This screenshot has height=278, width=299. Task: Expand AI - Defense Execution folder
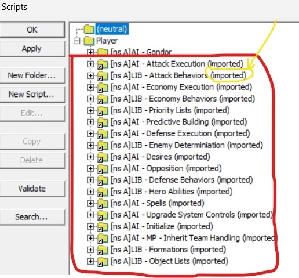pyautogui.click(x=90, y=133)
